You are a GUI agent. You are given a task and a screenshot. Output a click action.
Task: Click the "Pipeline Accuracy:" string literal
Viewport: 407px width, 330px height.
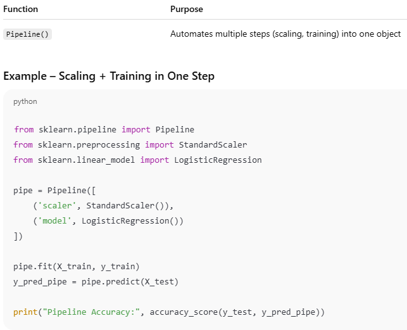pyautogui.click(x=91, y=312)
